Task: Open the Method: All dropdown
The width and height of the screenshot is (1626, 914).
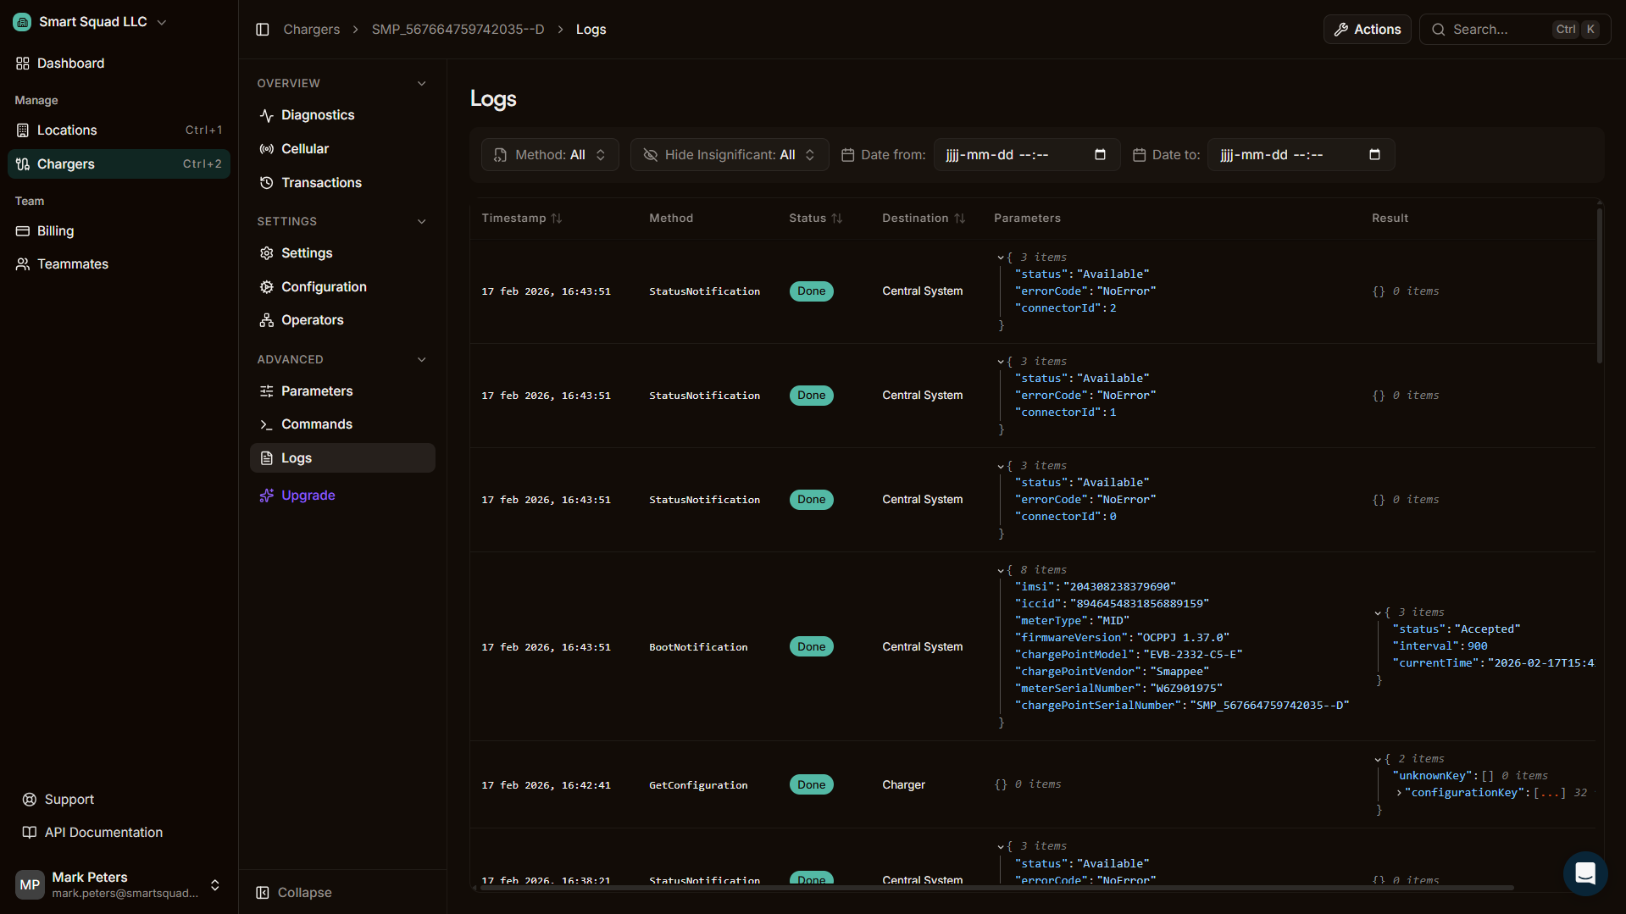Action: pos(549,154)
